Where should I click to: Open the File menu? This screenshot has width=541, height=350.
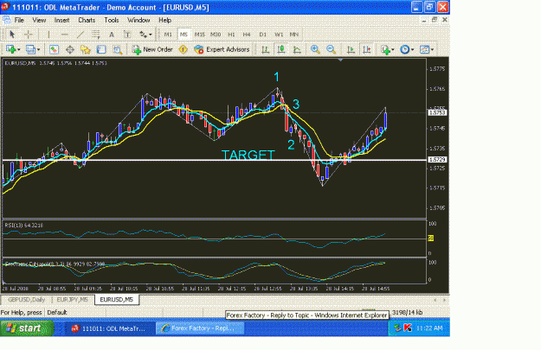tap(19, 20)
